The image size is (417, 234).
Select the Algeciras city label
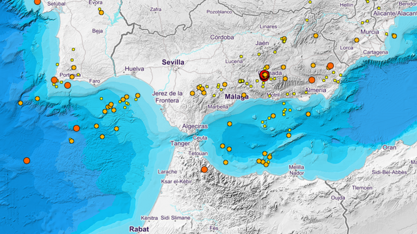pos(196,126)
